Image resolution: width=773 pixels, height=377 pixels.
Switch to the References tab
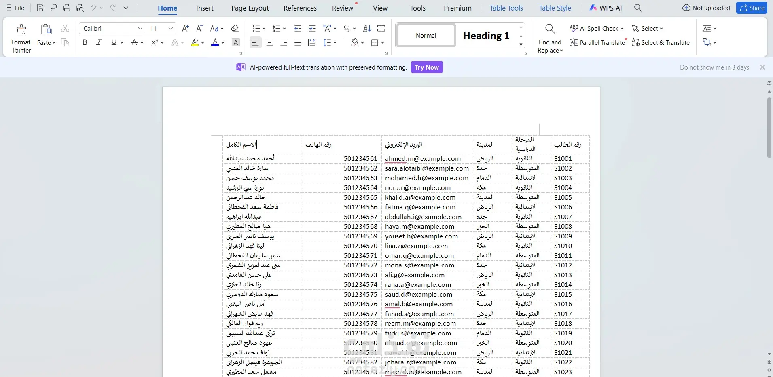click(x=300, y=8)
